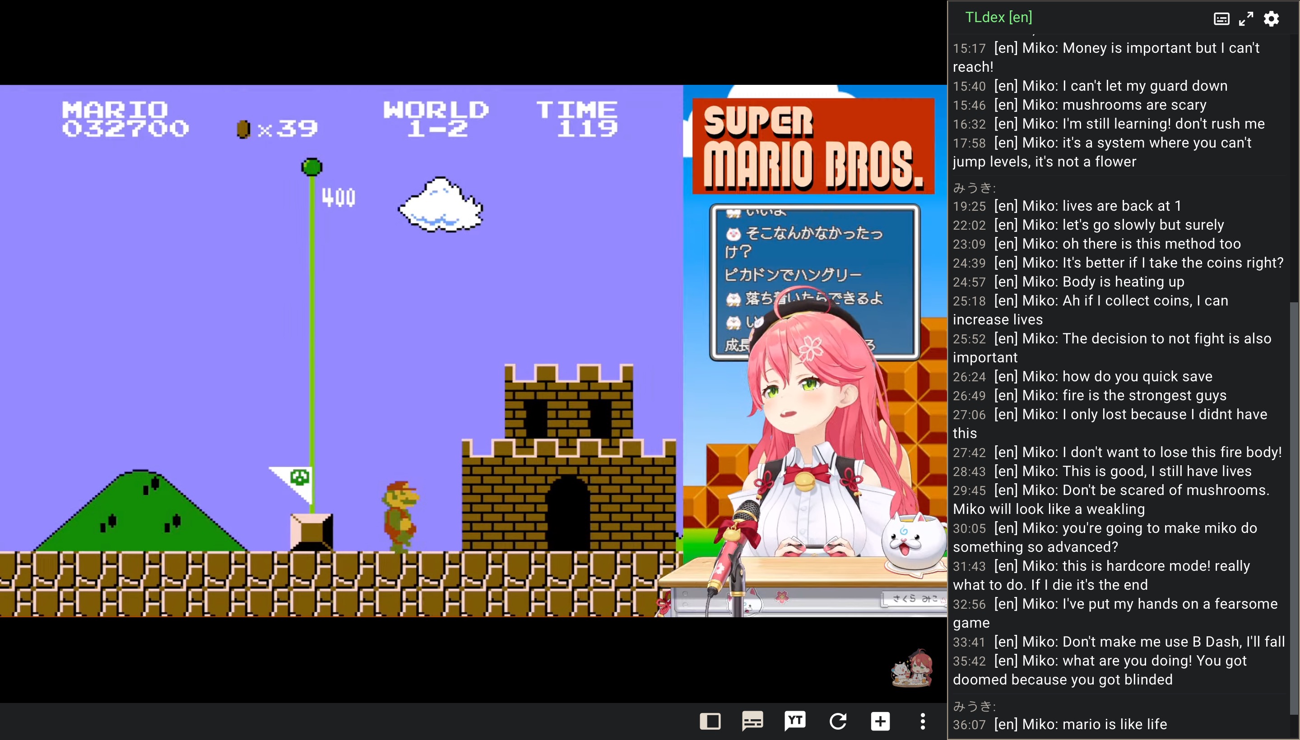Click the 19:25 lives are back message
The width and height of the screenshot is (1300, 740).
pos(1087,206)
